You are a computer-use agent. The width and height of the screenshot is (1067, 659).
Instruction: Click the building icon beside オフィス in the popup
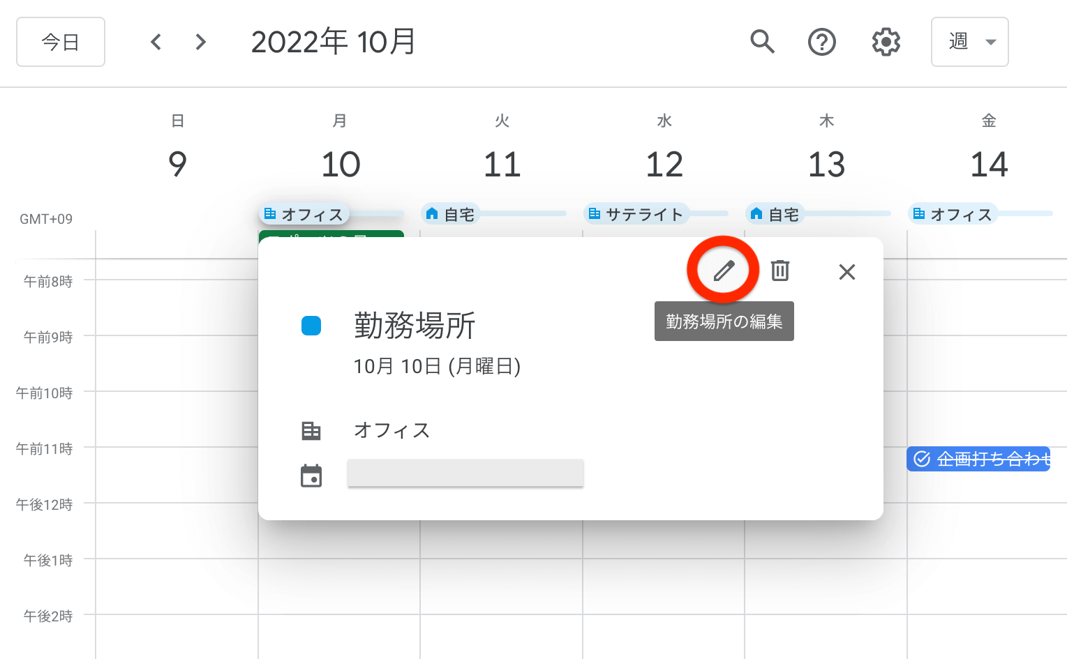(x=311, y=430)
